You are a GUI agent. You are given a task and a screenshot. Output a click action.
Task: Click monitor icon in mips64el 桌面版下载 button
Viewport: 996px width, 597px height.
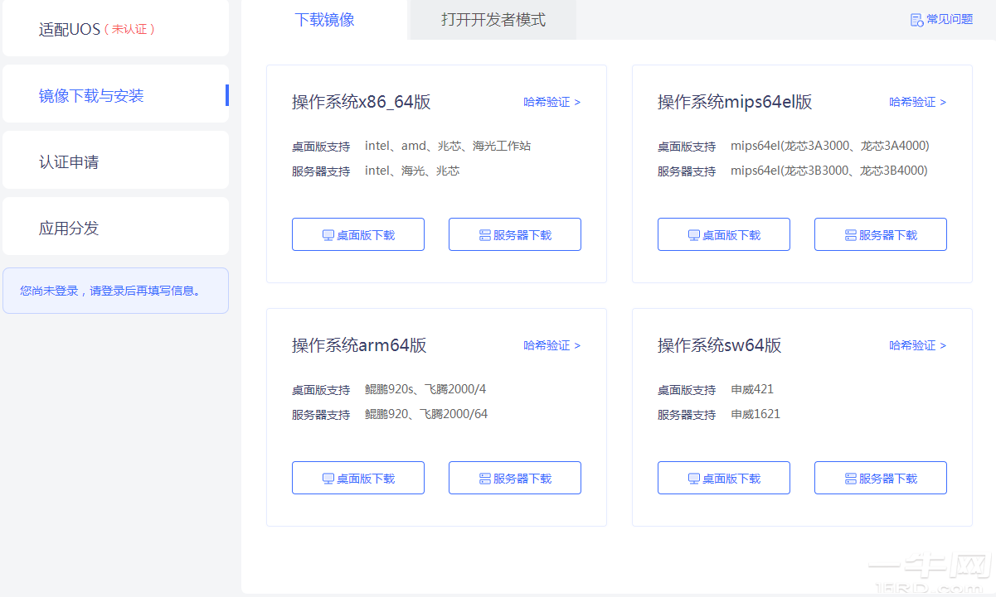click(693, 235)
